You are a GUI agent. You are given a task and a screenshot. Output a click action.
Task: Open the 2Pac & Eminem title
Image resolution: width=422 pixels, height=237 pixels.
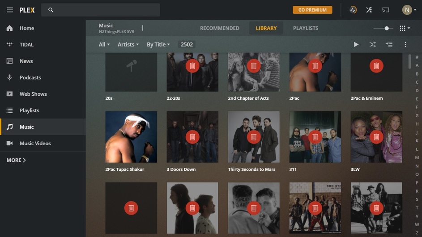(367, 98)
